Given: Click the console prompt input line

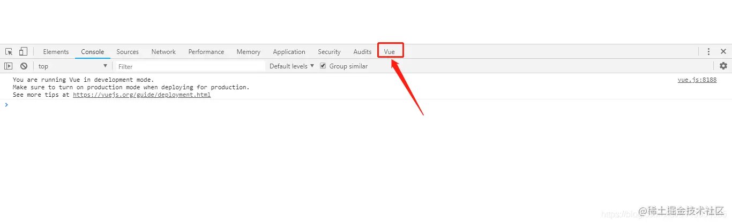Looking at the screenshot, I should [366, 105].
